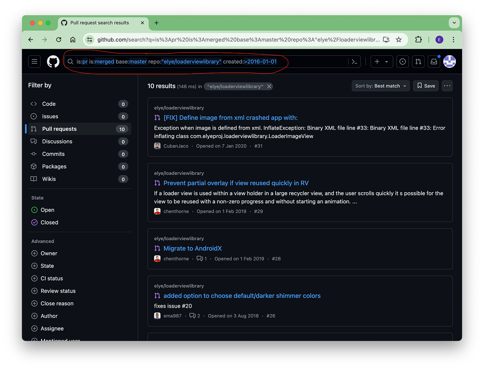Open '[FIX] Define image from xml crashed app' PR
The height and width of the screenshot is (370, 484).
click(x=231, y=118)
